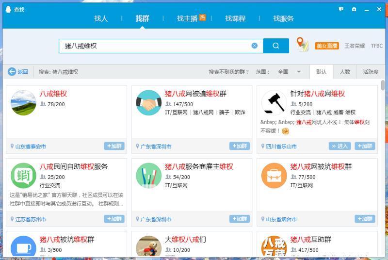Clear the search text with the X icon
Screen dimensions: 388x260
(x=254, y=46)
